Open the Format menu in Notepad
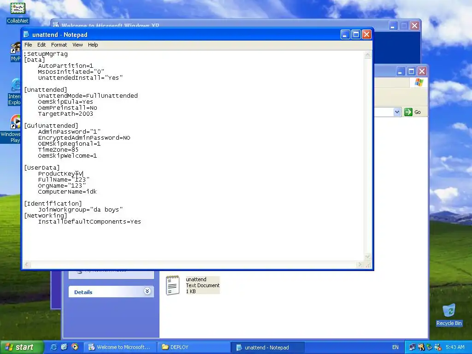The width and height of the screenshot is (472, 354). [59, 45]
